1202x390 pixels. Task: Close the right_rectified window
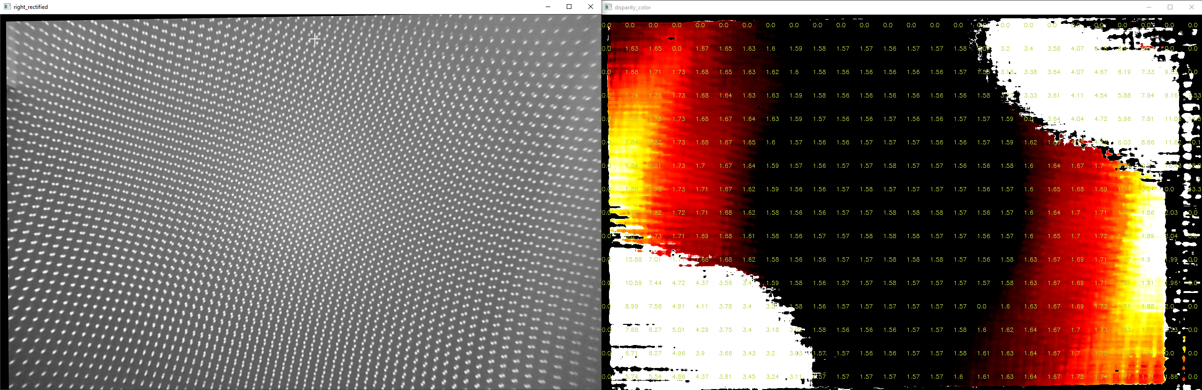(x=591, y=7)
